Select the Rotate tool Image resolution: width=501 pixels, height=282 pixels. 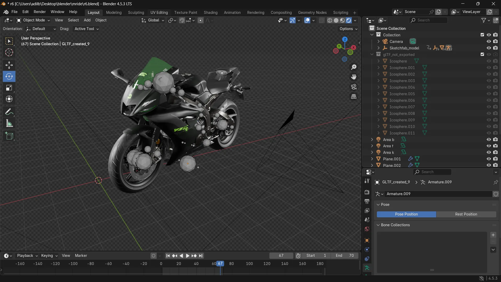[9, 76]
